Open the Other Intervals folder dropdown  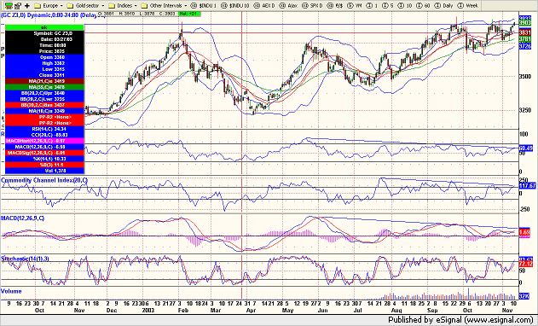[x=164, y=5]
